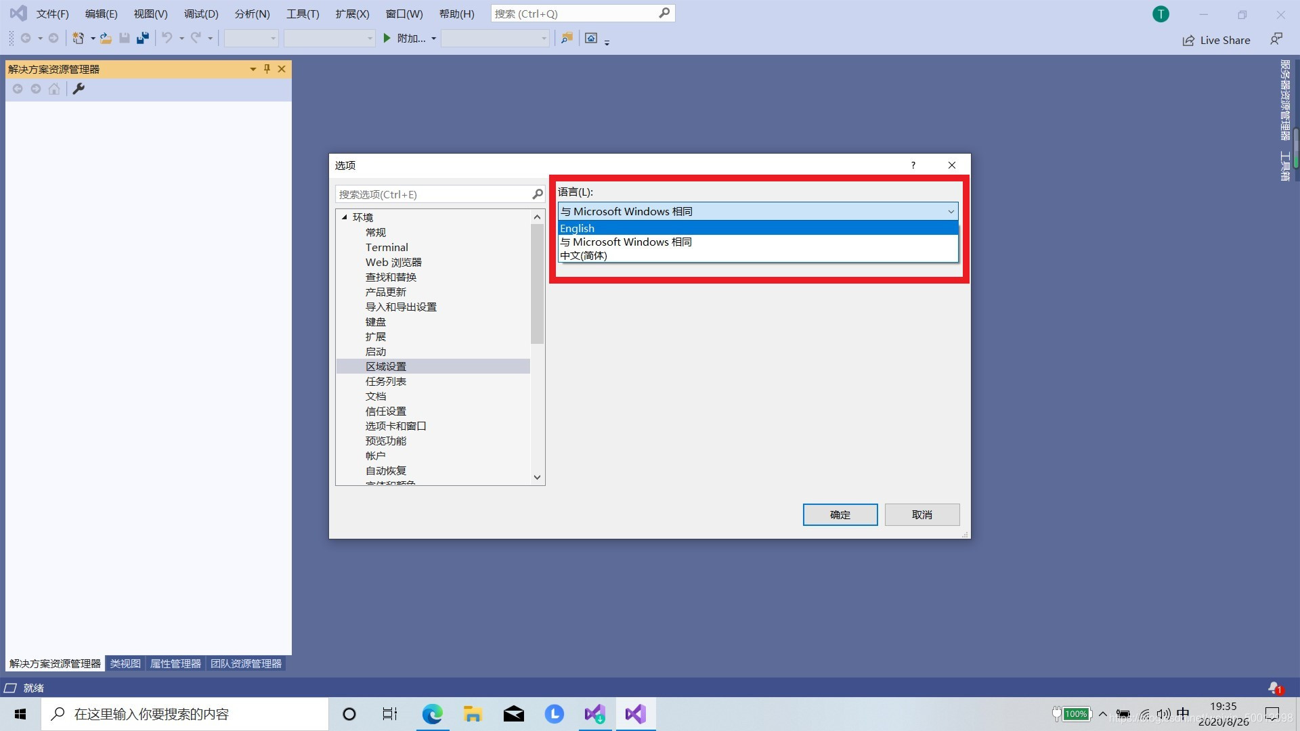
Task: Click the solution explorer settings icon
Action: point(78,89)
